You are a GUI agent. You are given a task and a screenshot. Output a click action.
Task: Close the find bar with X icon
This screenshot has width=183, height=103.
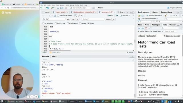134,18
